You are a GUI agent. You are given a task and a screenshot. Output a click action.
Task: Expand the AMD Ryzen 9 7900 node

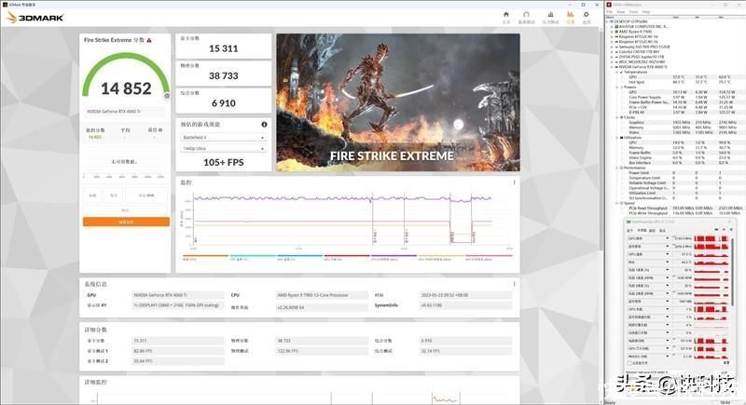pyautogui.click(x=613, y=32)
